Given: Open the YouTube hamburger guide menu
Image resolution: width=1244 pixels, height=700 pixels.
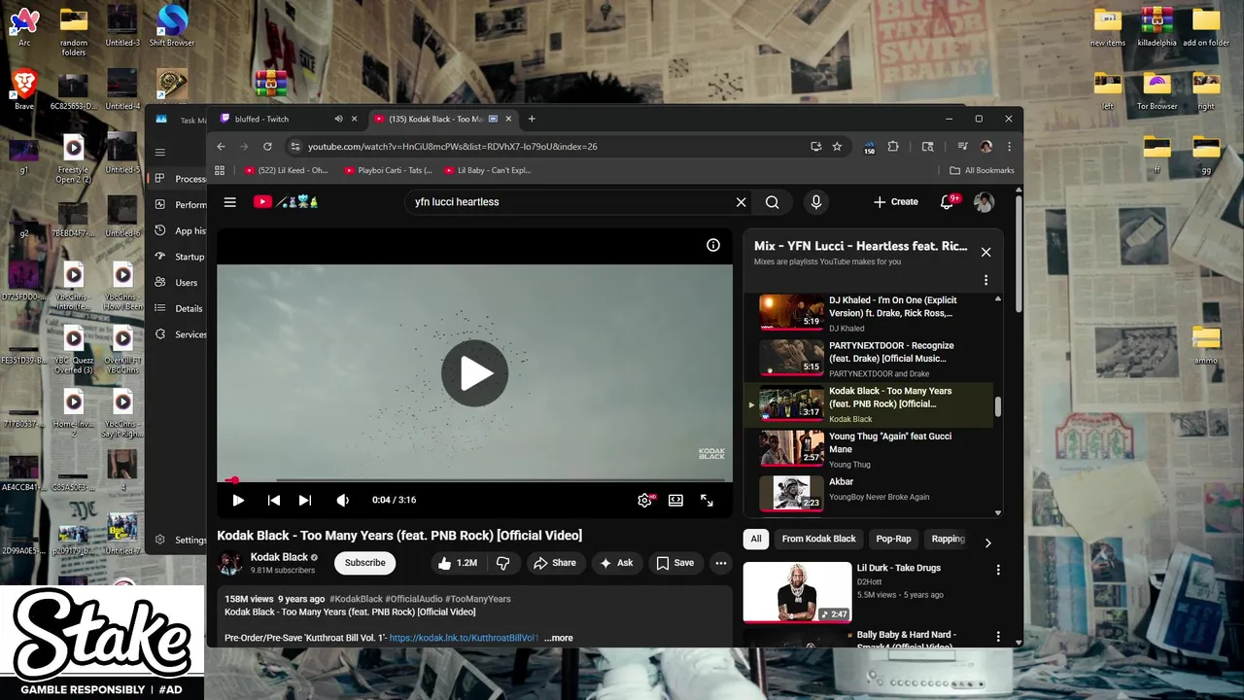Looking at the screenshot, I should click(x=230, y=202).
